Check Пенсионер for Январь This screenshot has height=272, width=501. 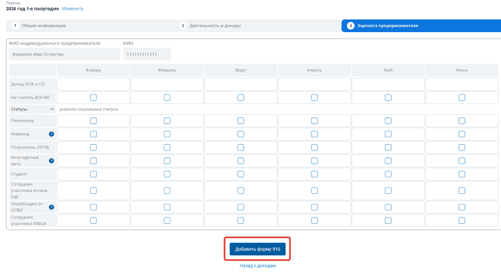click(x=93, y=121)
